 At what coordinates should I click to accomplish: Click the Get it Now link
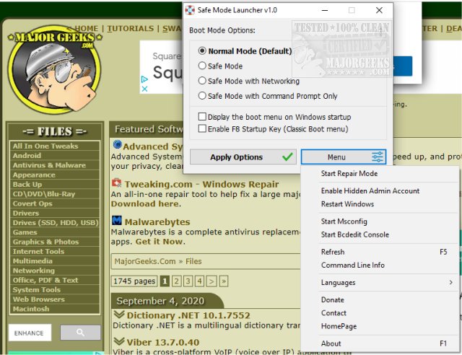(159, 242)
